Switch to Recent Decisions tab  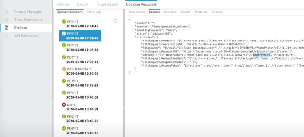point(70,12)
